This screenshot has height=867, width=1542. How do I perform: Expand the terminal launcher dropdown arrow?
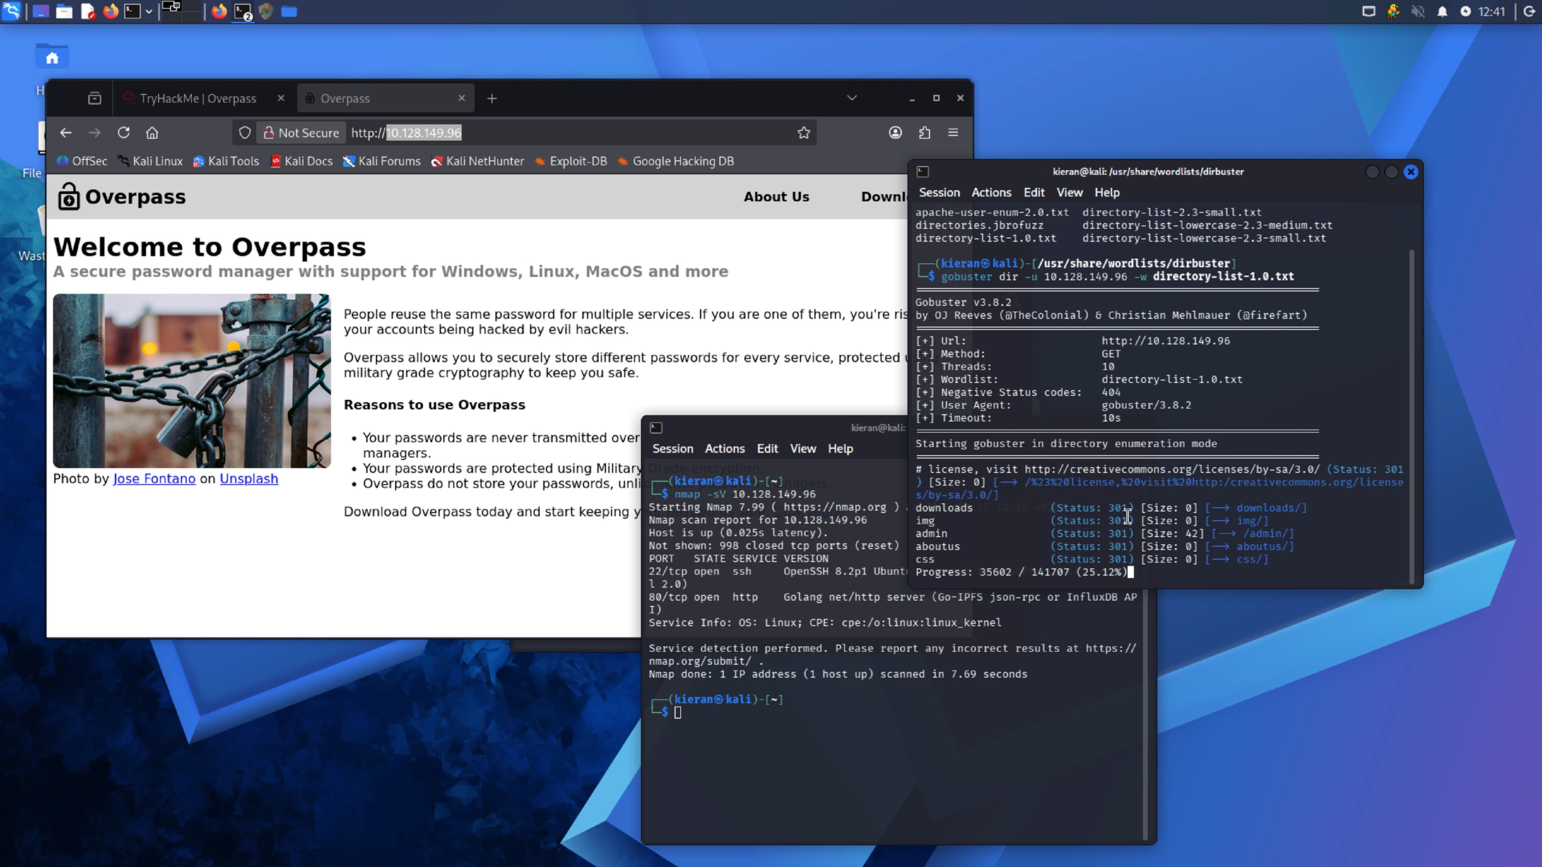tap(149, 11)
